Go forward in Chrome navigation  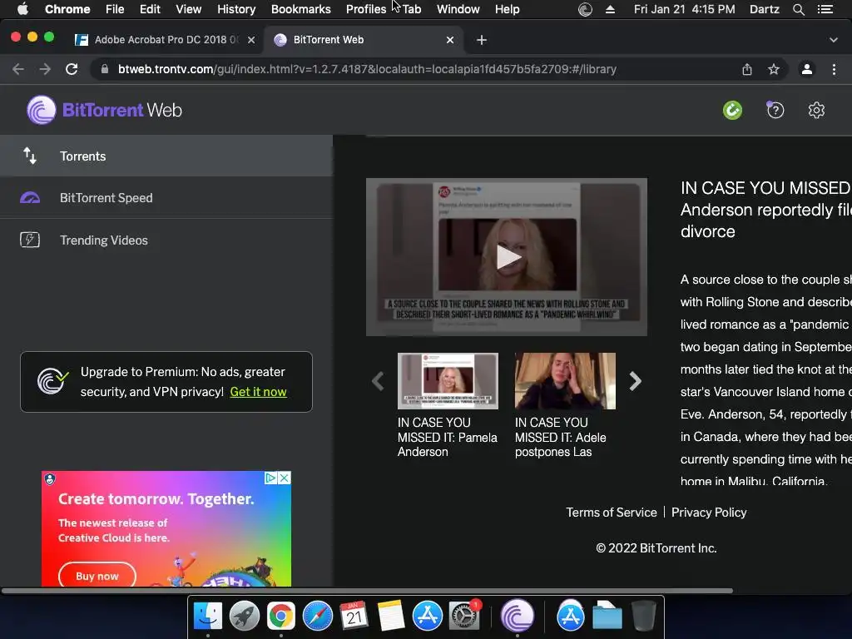(45, 69)
